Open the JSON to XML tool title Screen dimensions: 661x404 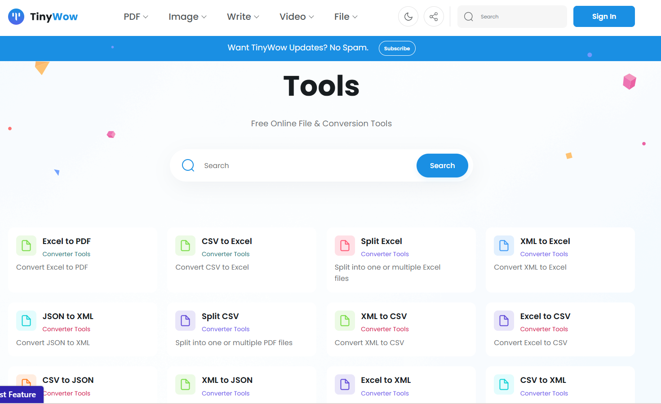pyautogui.click(x=68, y=316)
